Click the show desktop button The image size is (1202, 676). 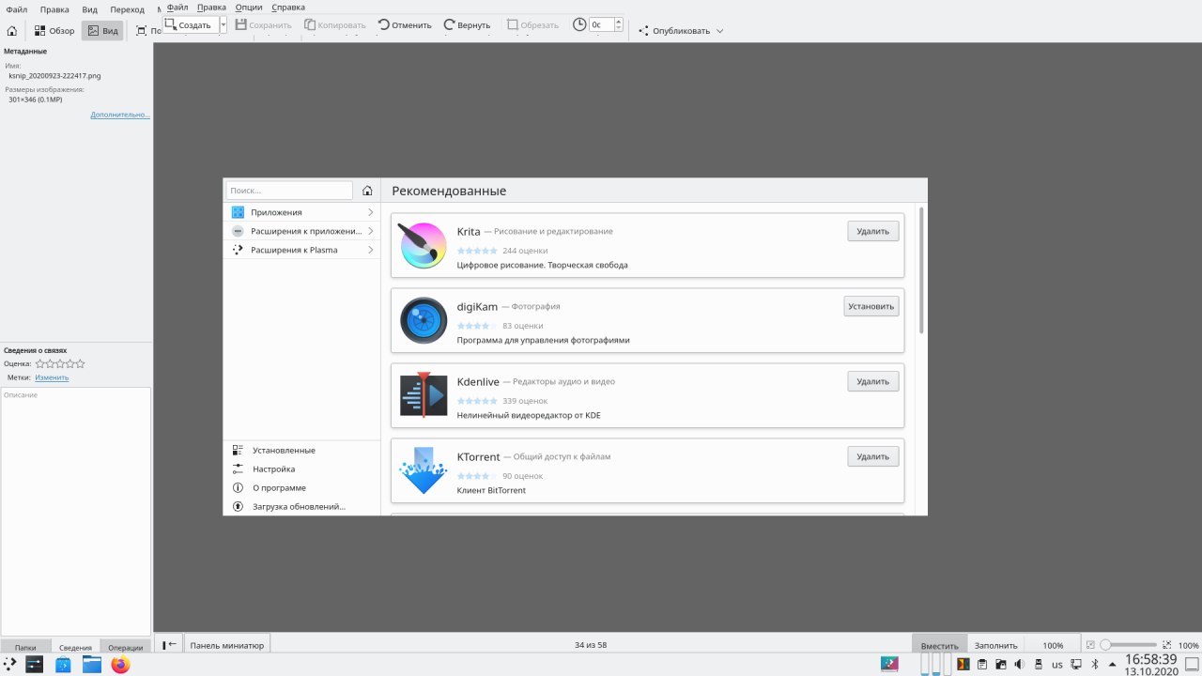coord(1192,665)
